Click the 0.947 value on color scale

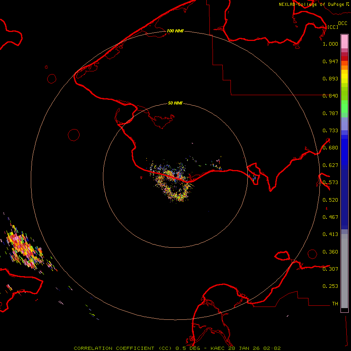coord(330,61)
